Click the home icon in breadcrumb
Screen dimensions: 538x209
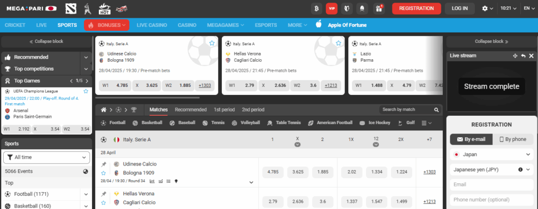[x=104, y=110]
